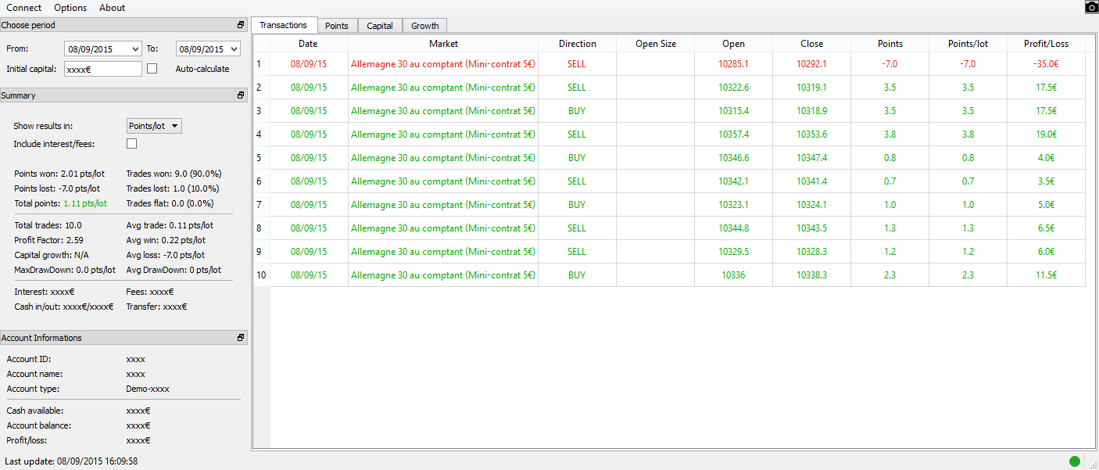Click the BUY direction in row 3
This screenshot has height=470, width=1099.
click(x=577, y=111)
